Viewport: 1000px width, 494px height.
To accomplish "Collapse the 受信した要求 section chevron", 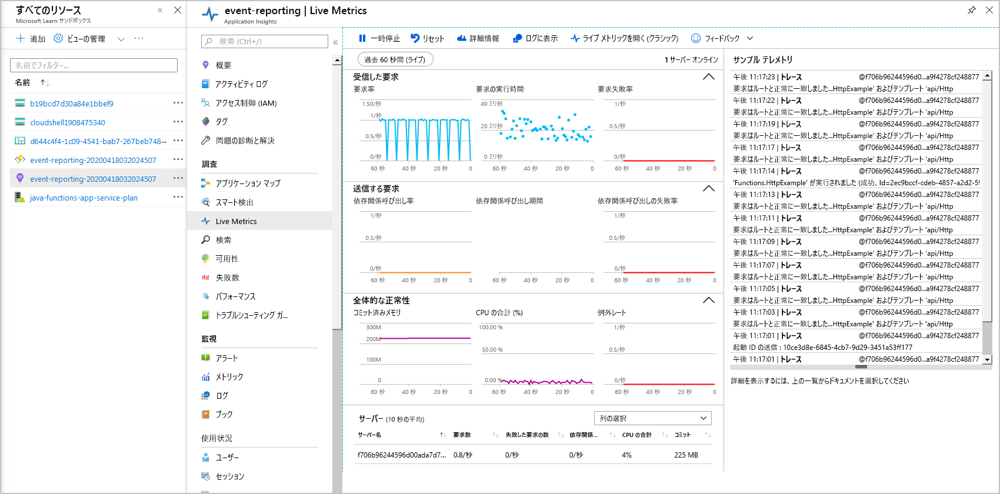I will click(x=709, y=77).
